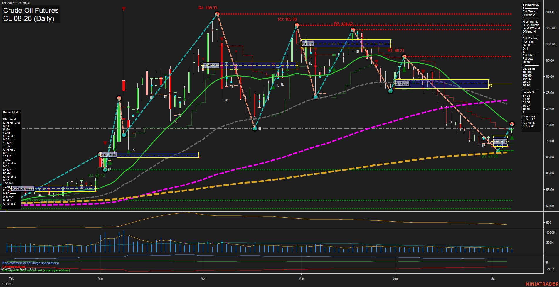Click '5 MA:' entry in Bench Marks

pos(7,130)
